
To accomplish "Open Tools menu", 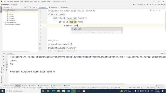I will pos(35,2).
